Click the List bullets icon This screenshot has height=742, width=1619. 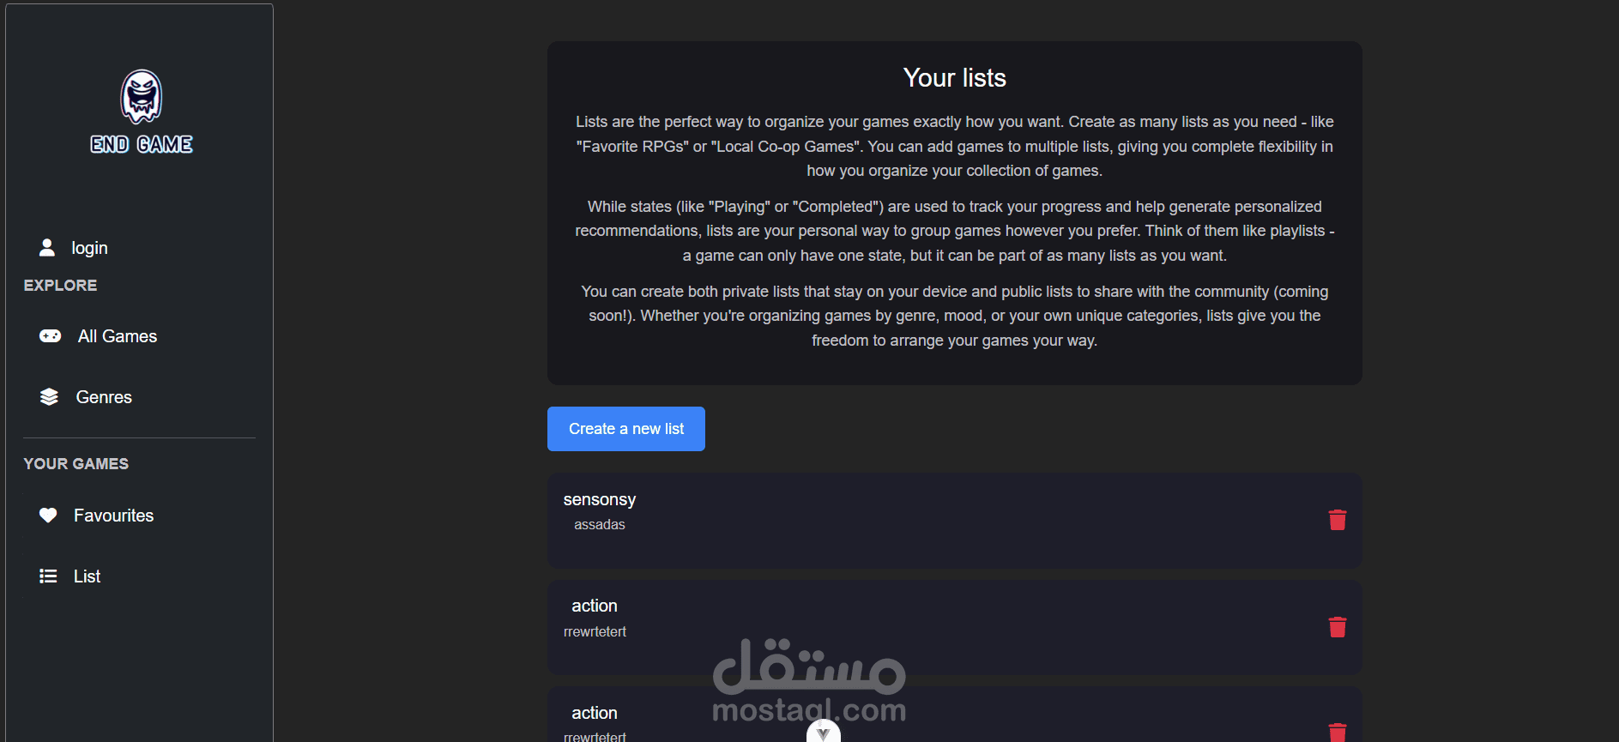coord(48,576)
